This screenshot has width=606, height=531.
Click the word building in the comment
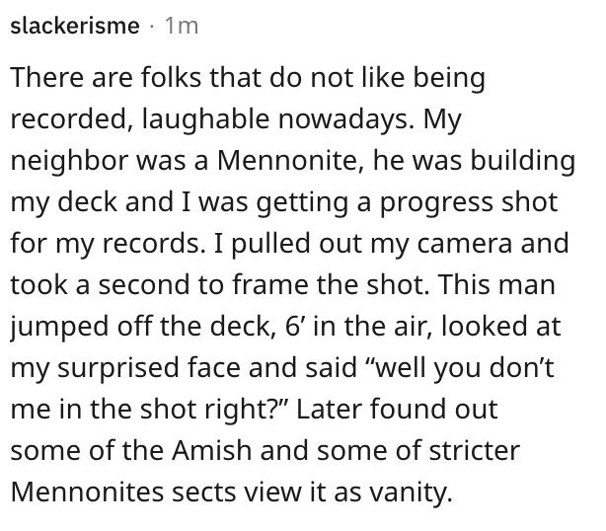(x=522, y=160)
